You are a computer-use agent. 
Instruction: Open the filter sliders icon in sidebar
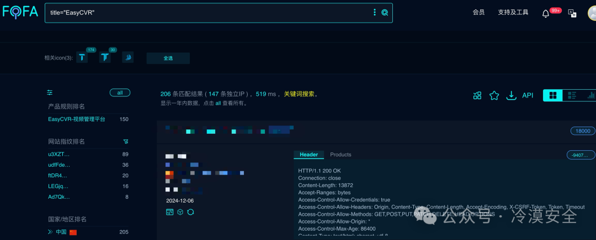(x=50, y=92)
